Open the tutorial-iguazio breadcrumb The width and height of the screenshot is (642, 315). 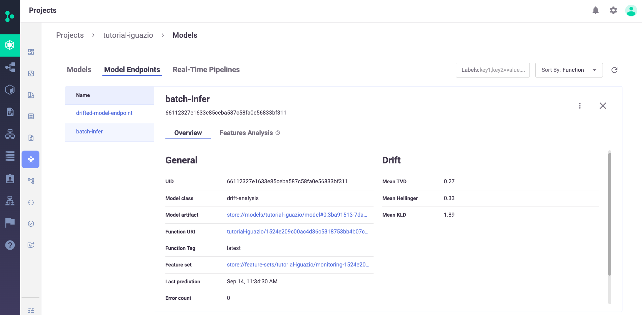click(x=128, y=35)
